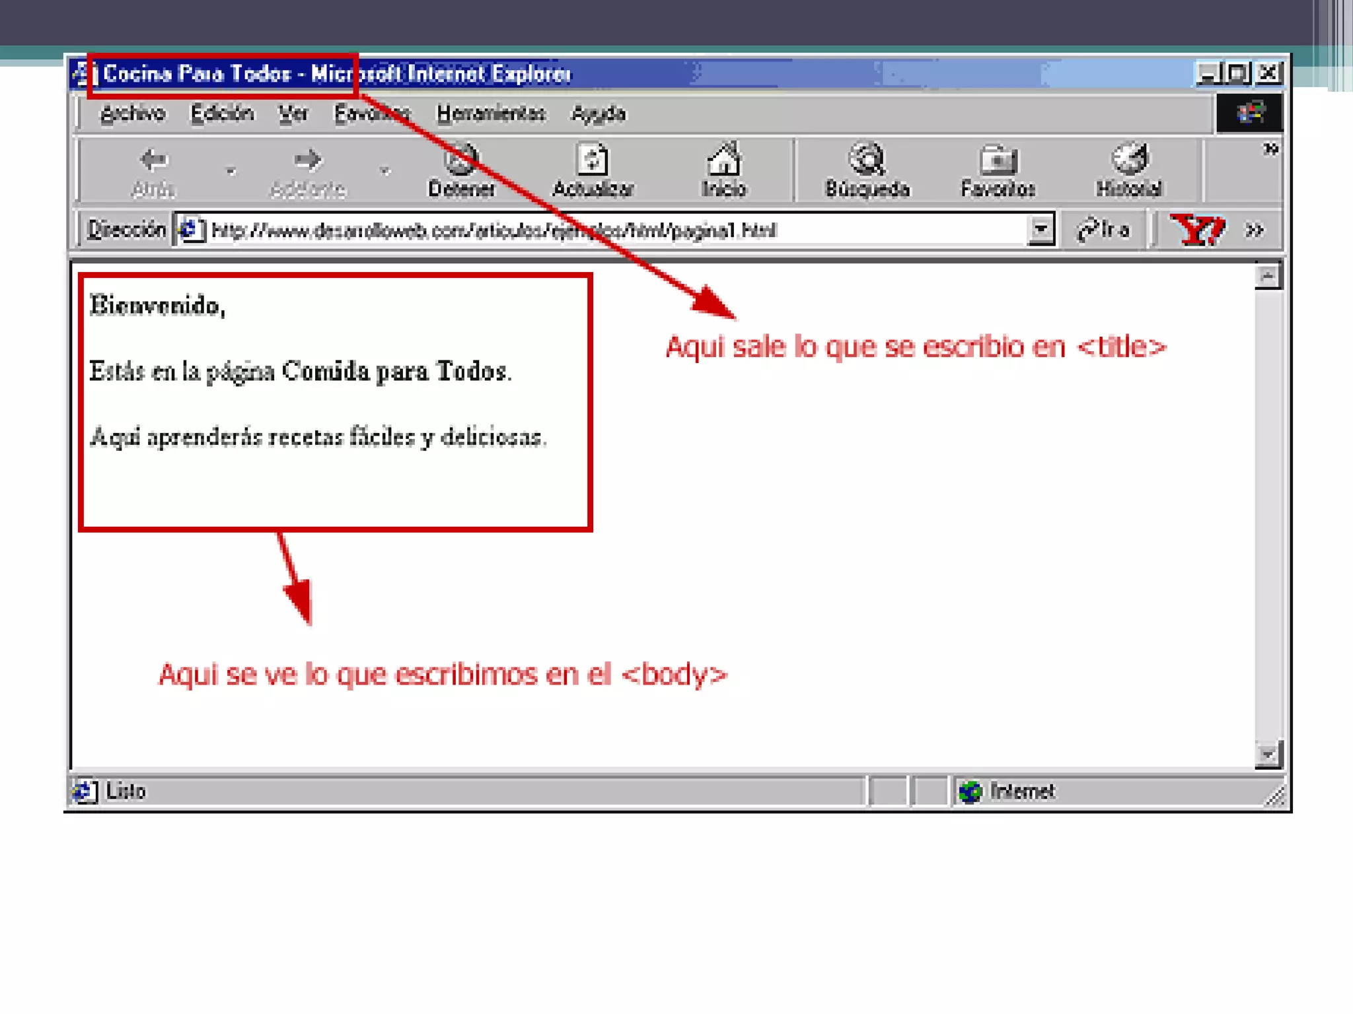Open the Archivo menu
The image size is (1353, 1014).
pyautogui.click(x=132, y=114)
